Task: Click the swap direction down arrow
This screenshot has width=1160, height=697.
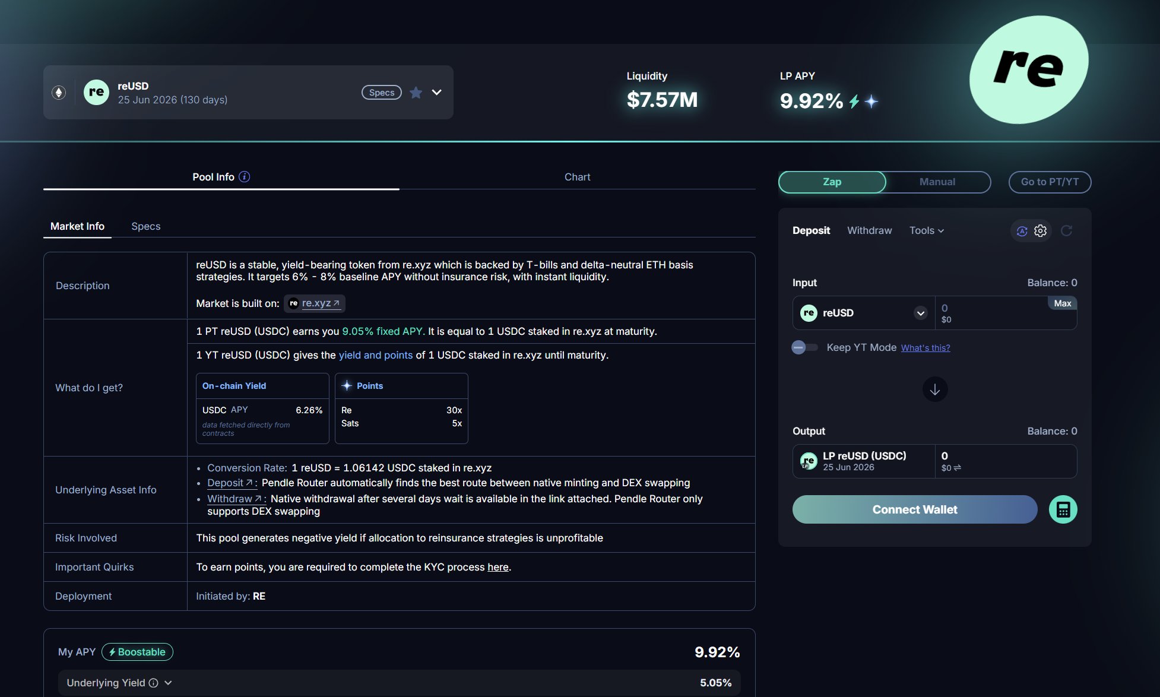Action: [934, 389]
